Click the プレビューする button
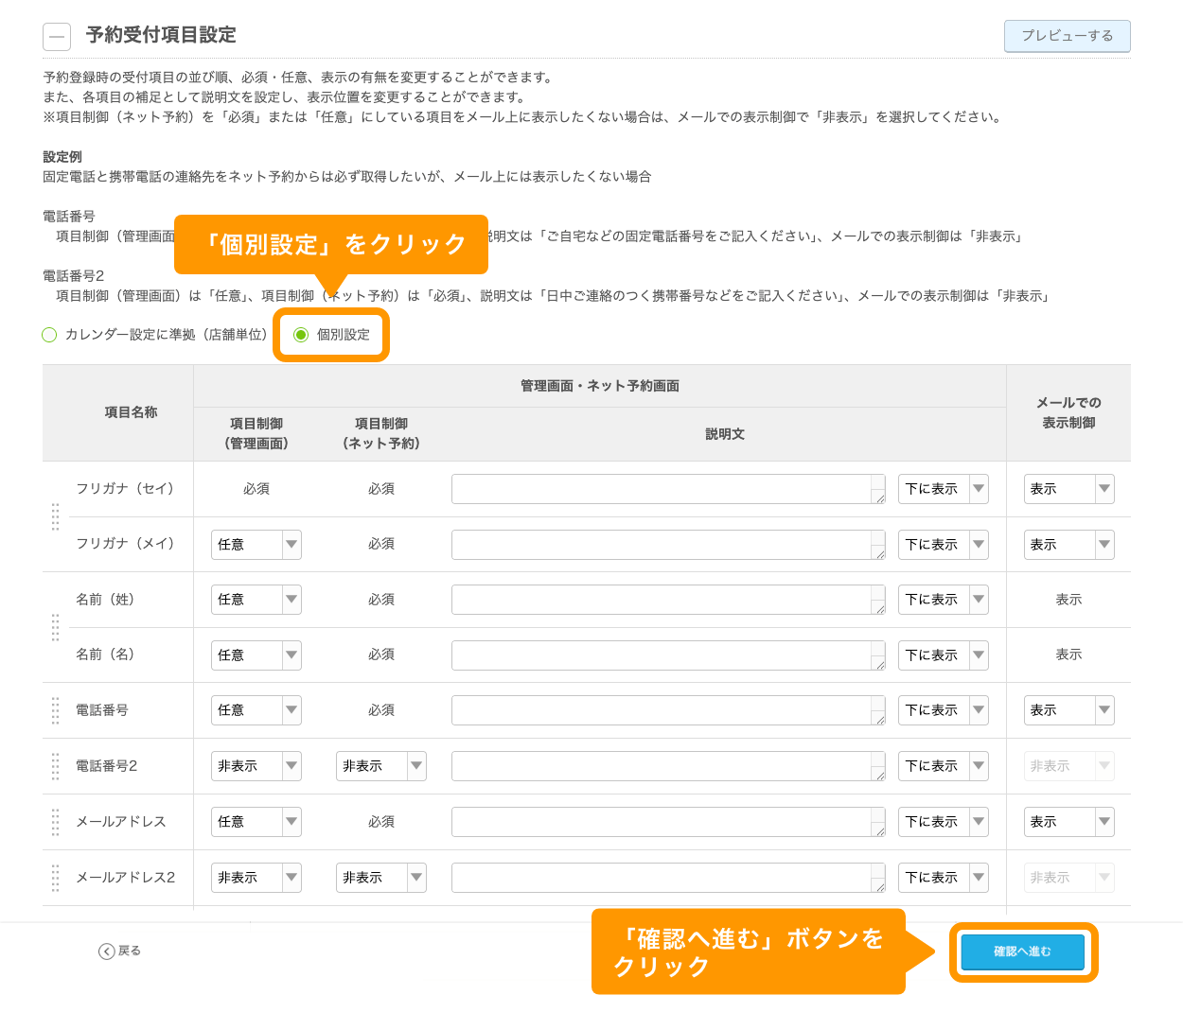 click(1067, 36)
